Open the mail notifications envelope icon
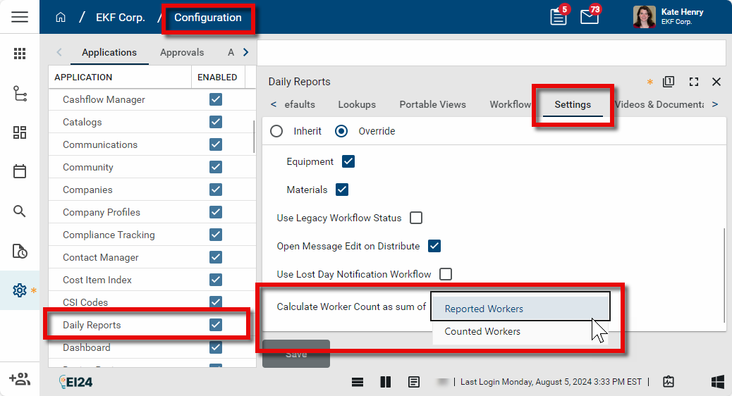732x396 pixels. pos(589,17)
